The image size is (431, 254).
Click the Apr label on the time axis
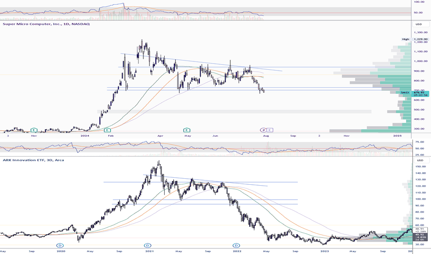pyautogui.click(x=160, y=136)
